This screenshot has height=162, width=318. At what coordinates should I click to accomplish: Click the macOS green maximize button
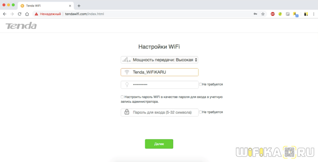pyautogui.click(x=13, y=5)
